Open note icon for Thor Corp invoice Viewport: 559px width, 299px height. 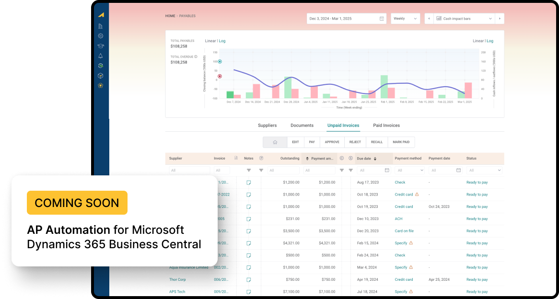pyautogui.click(x=249, y=280)
